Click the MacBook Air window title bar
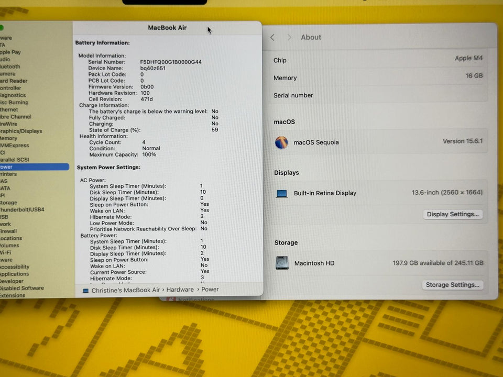This screenshot has height=377, width=503. [167, 28]
